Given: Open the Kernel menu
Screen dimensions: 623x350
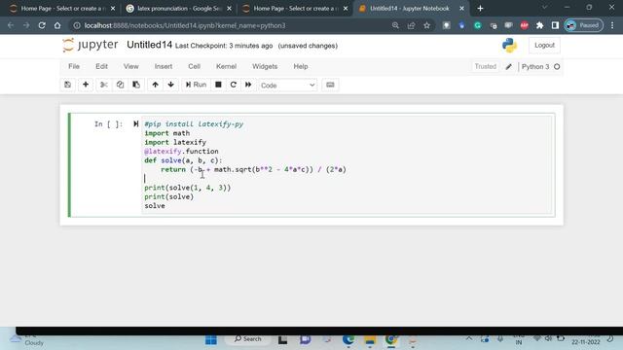Looking at the screenshot, I should point(226,67).
